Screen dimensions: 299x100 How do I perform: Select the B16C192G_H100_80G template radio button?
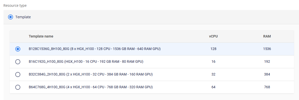point(18,62)
